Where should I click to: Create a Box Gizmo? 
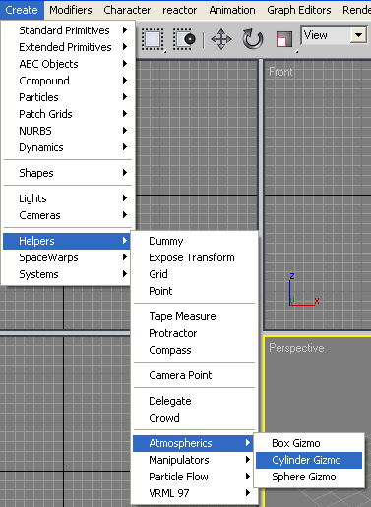(x=309, y=443)
